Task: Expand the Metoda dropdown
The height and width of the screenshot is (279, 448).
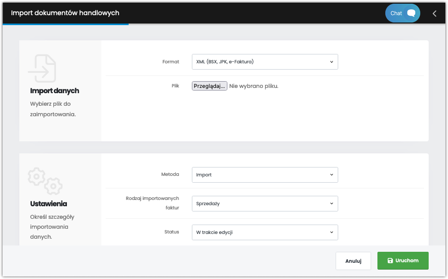Action: [x=265, y=175]
